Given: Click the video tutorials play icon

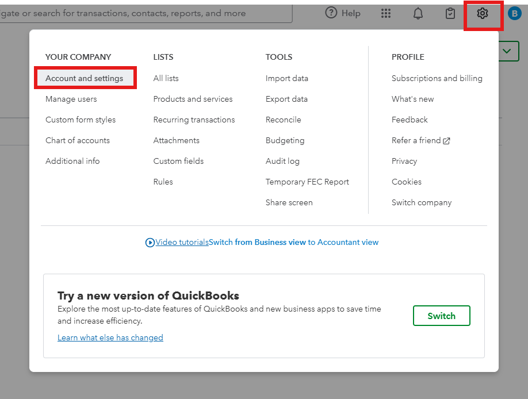Looking at the screenshot, I should 150,243.
